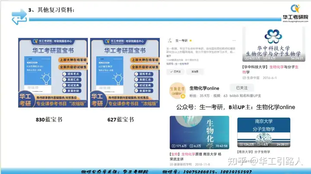Click the label 627蓝宝书
The width and height of the screenshot is (311, 174).
(121, 120)
